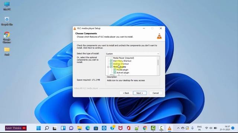Viewport: 238px width, 133px height.
Task: Click the microphone tray icon
Action: tap(193, 128)
